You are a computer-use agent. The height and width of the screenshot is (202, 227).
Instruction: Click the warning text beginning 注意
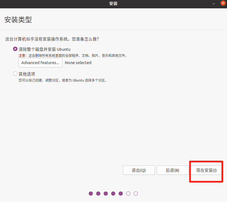click(73, 55)
